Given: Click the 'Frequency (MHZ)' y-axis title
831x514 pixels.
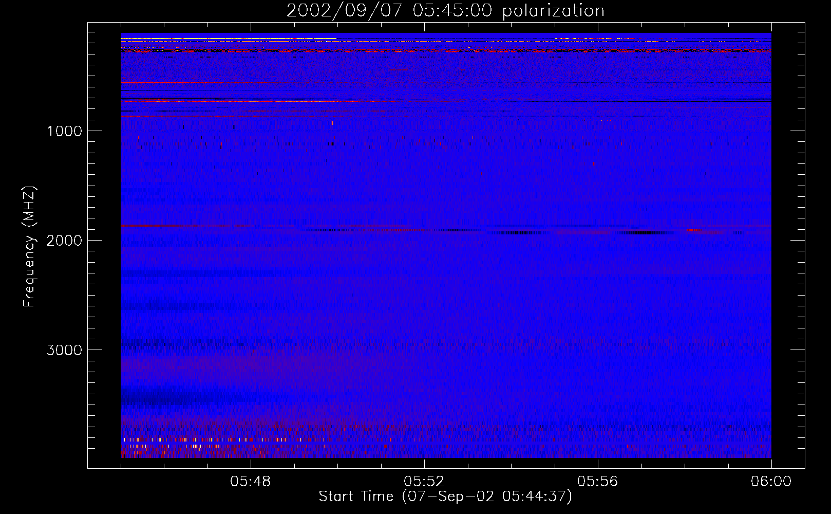Looking at the screenshot, I should (x=30, y=247).
